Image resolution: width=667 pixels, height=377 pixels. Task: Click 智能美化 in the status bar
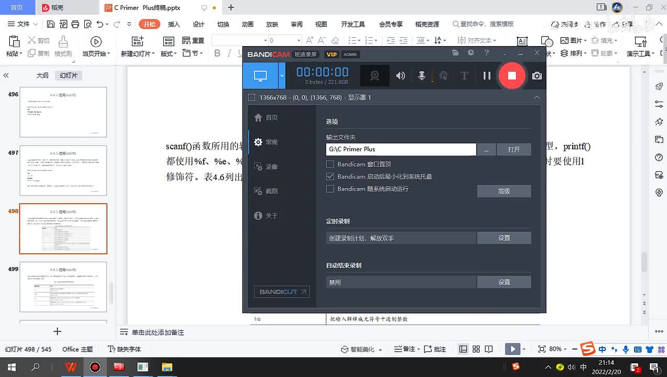361,349
